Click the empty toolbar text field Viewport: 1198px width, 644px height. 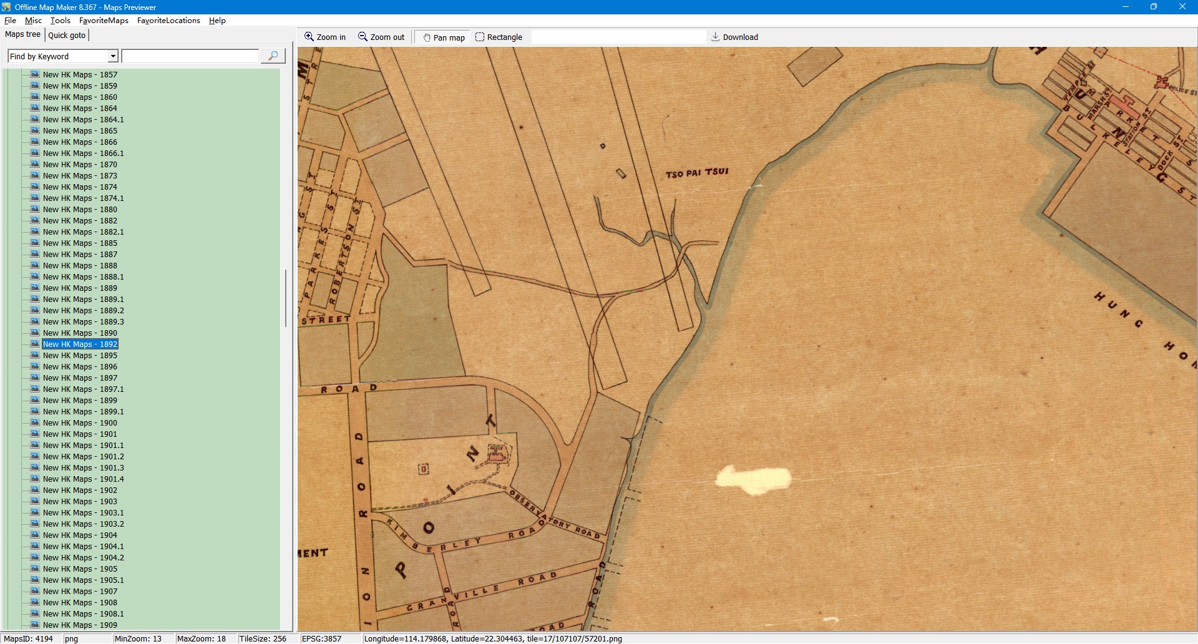(618, 37)
